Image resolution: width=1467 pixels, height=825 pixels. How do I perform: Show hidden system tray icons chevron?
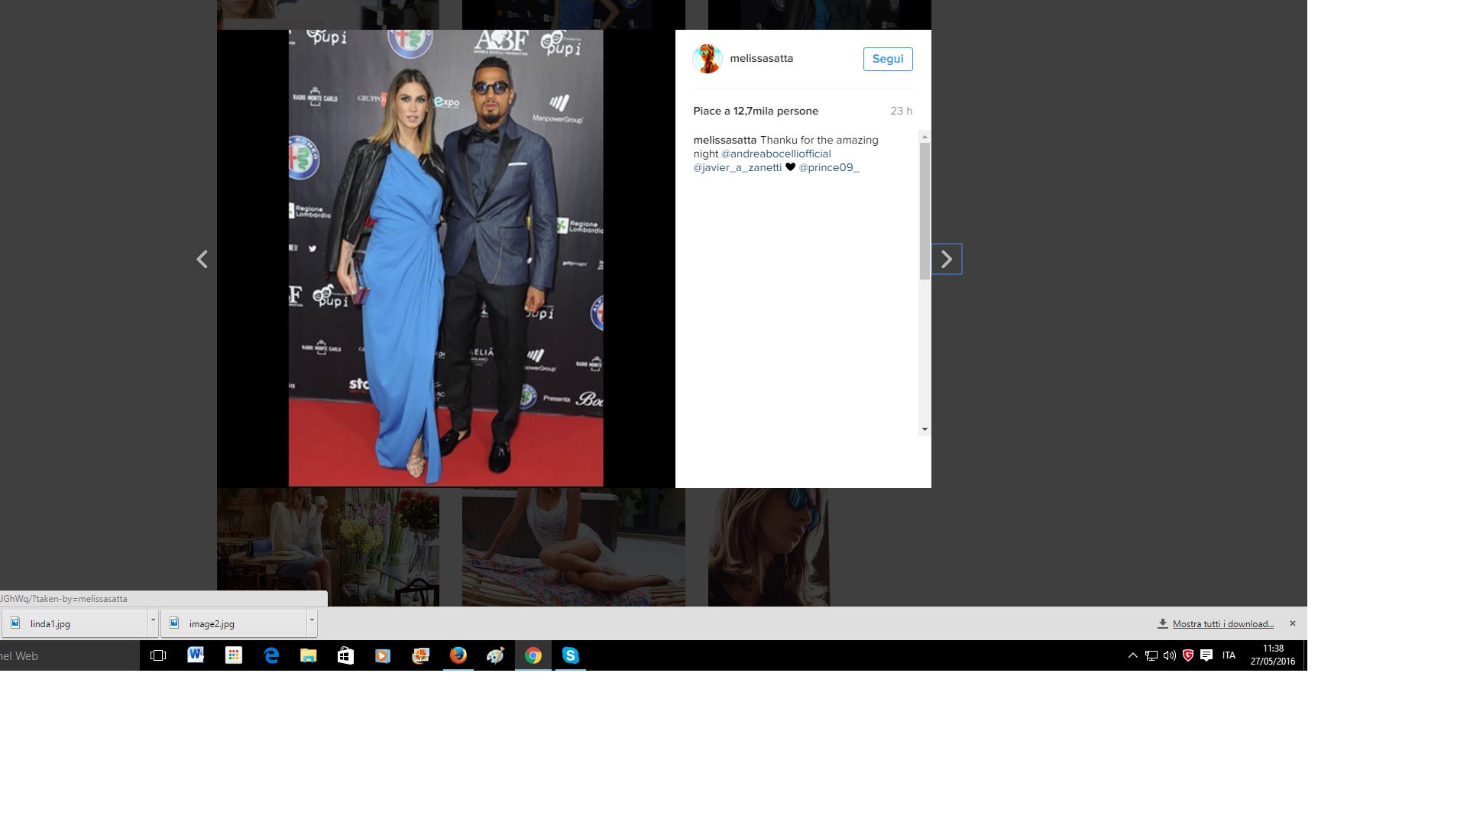(1132, 655)
